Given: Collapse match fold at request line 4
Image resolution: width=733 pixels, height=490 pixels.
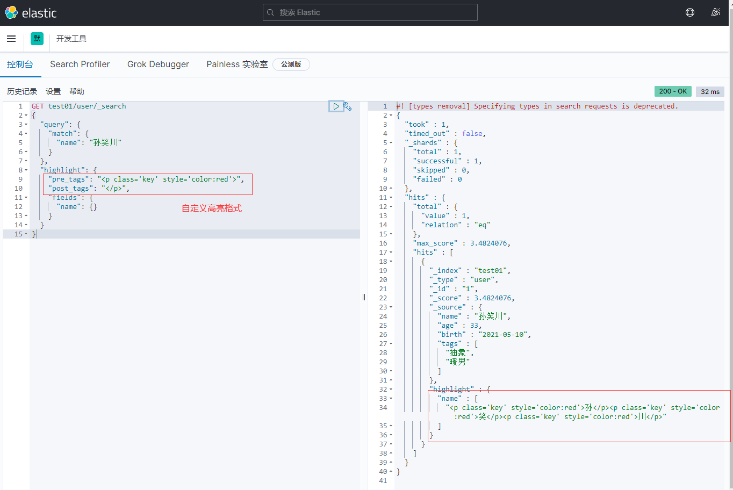Looking at the screenshot, I should (26, 134).
